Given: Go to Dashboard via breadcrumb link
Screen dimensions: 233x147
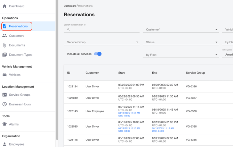Looking at the screenshot, I should pos(70,6).
